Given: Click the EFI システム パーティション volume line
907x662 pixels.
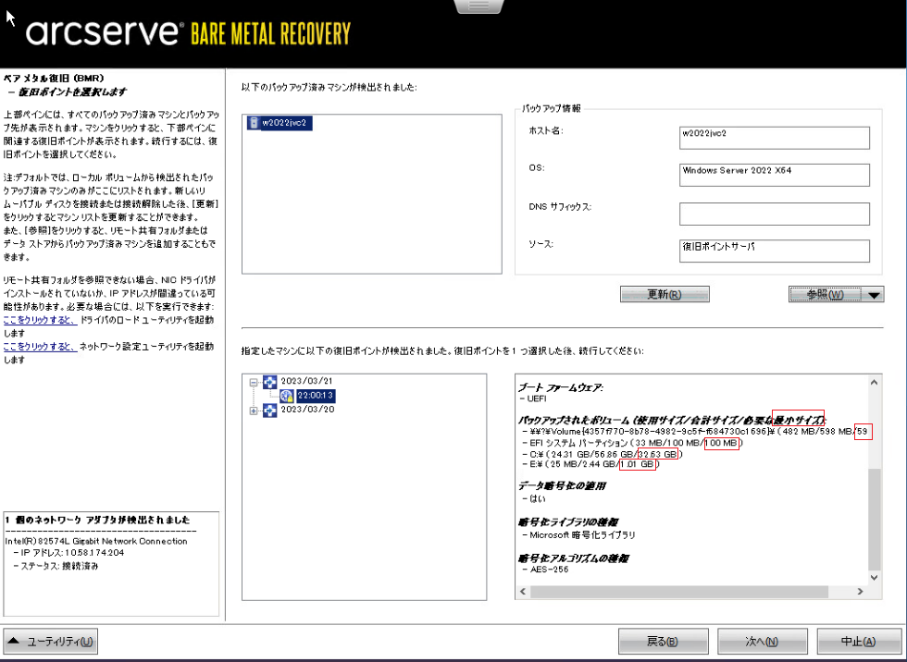Looking at the screenshot, I should (x=631, y=443).
